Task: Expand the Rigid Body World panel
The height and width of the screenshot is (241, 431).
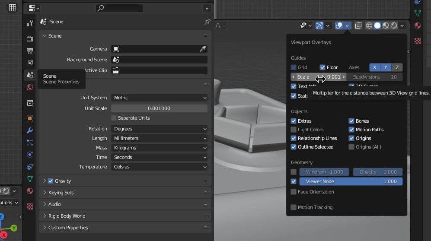Action: [67, 216]
